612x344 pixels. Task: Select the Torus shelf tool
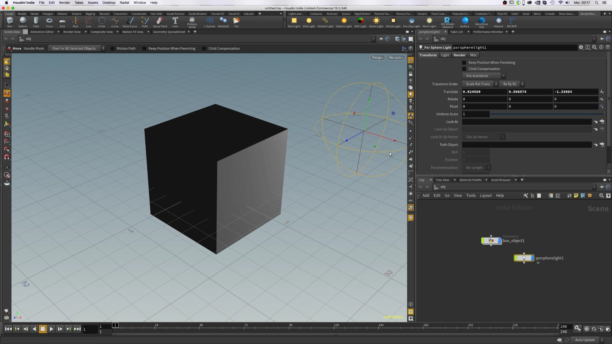tap(49, 22)
